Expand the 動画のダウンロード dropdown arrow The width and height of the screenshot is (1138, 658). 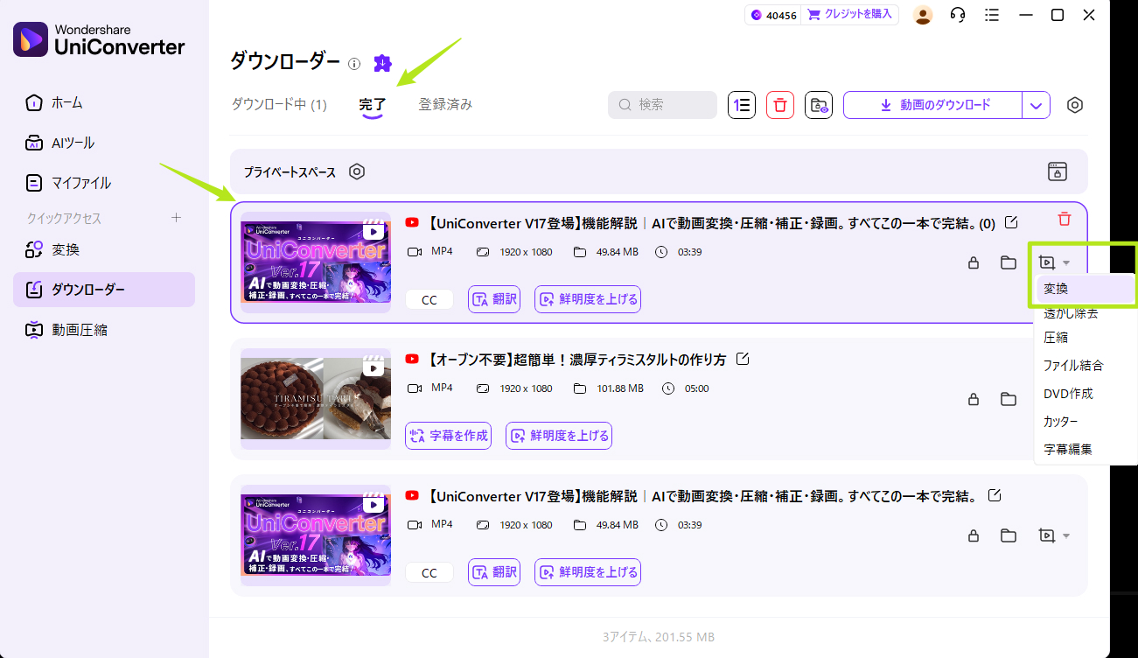coord(1037,104)
